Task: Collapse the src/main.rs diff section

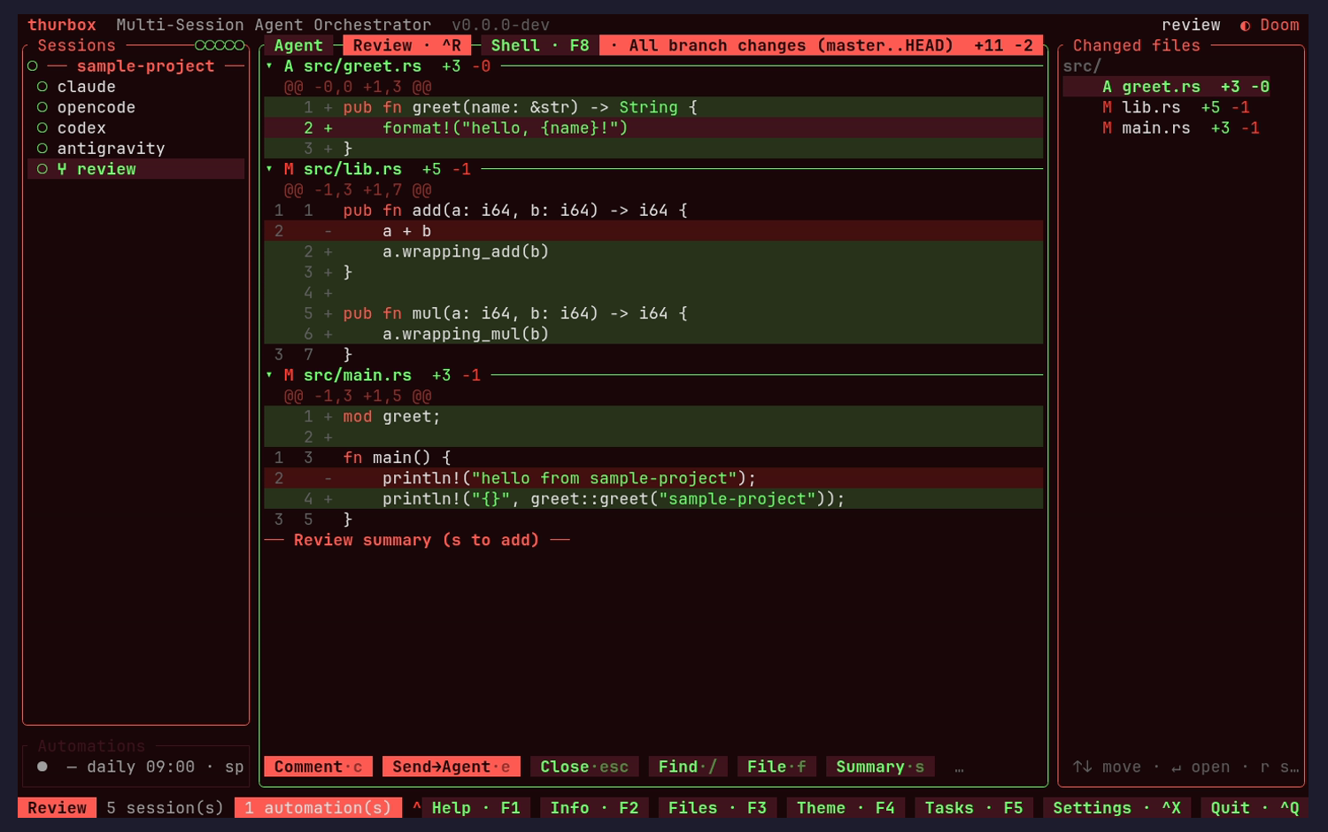Action: [269, 375]
